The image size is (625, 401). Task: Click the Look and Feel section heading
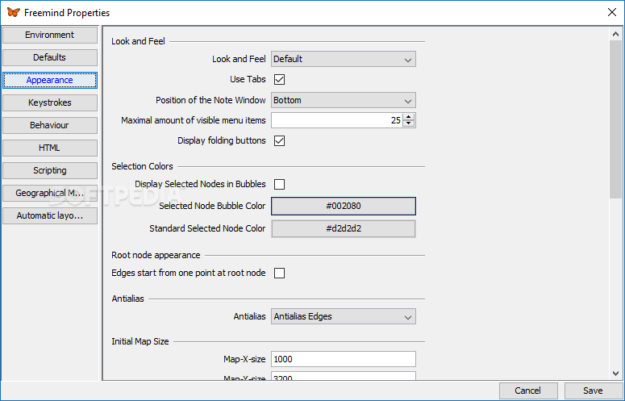(x=139, y=41)
